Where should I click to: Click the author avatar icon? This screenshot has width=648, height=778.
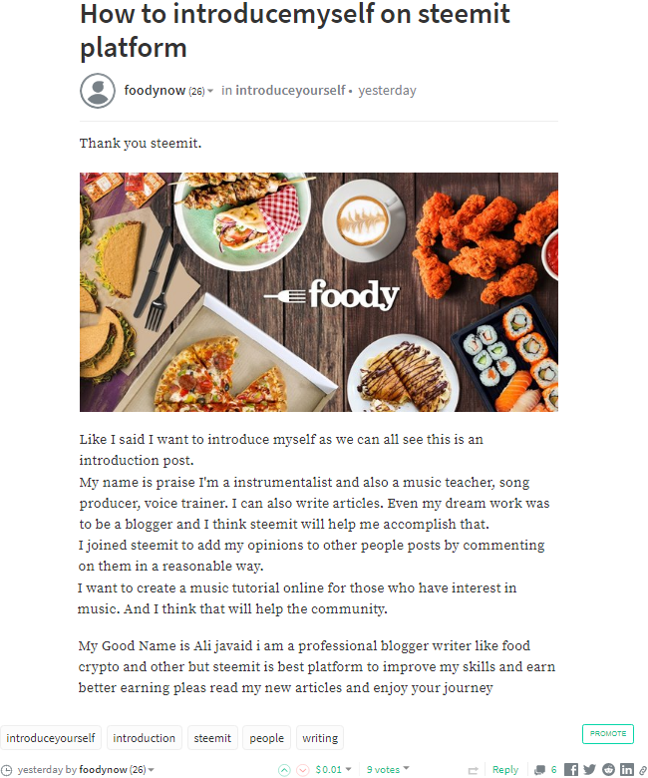tap(97, 91)
